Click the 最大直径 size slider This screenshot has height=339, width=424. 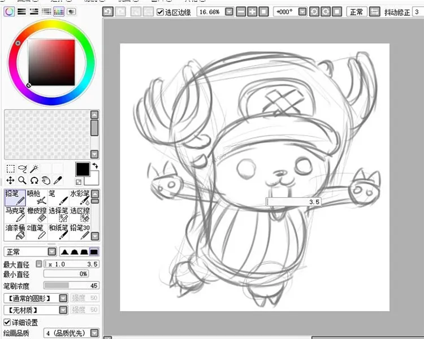pos(71,264)
